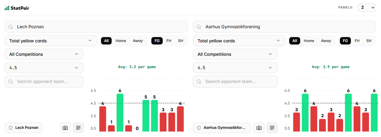Open the PANELS count dropdown
Viewport: 381px width, 137px height.
coord(366,7)
